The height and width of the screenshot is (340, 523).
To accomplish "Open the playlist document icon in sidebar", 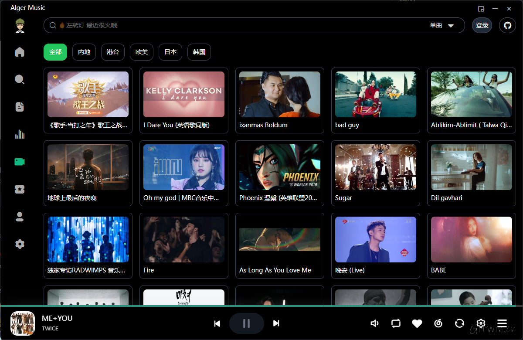I will (x=20, y=107).
